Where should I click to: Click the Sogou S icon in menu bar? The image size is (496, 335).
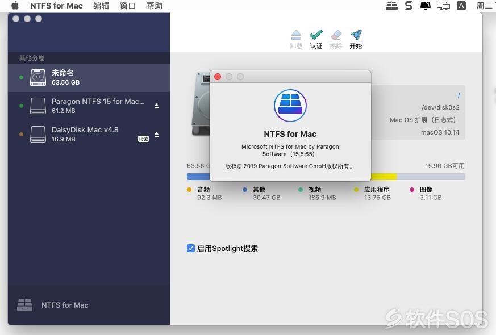[x=409, y=6]
